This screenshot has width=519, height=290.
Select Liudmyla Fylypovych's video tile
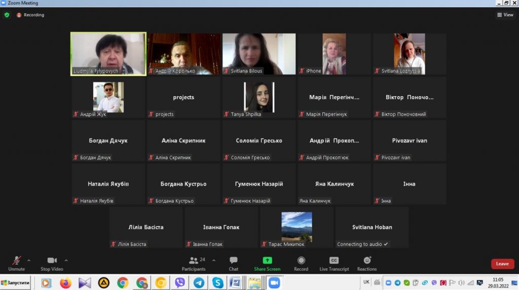(108, 54)
